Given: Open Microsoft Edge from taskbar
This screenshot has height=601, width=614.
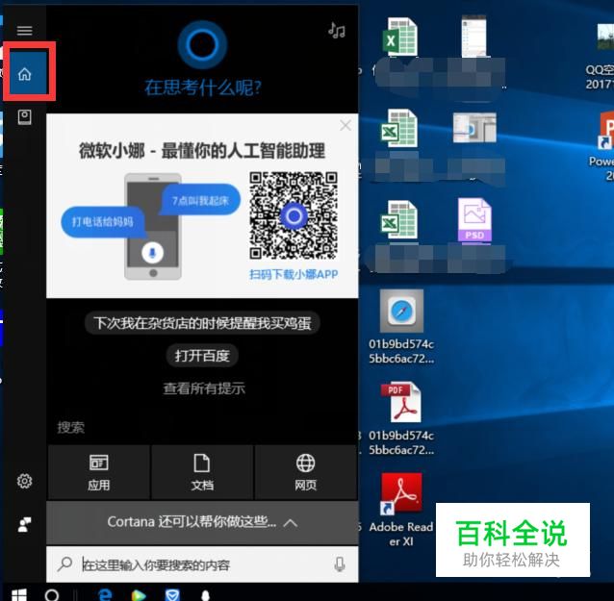Looking at the screenshot, I should coord(105,594).
